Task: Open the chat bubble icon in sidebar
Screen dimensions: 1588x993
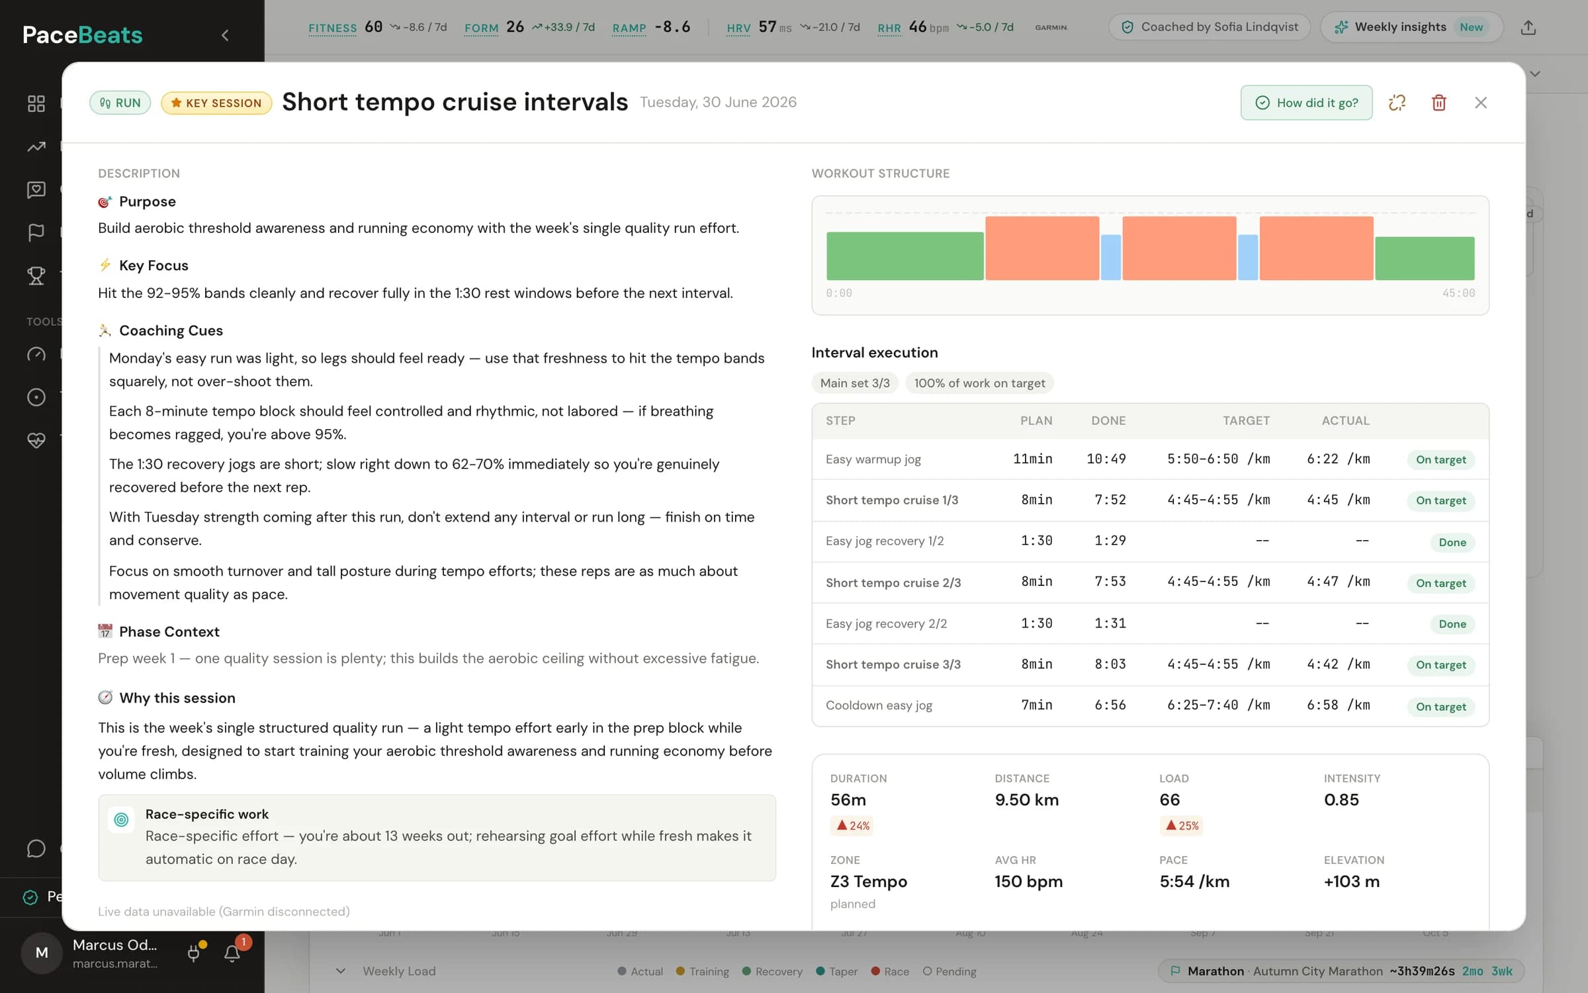Action: click(x=36, y=849)
